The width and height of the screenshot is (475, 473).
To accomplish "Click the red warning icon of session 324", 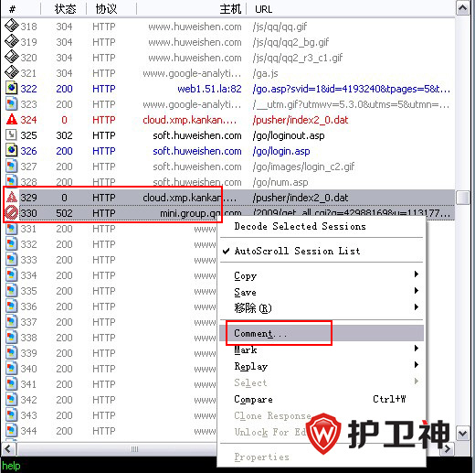I will 12,120.
